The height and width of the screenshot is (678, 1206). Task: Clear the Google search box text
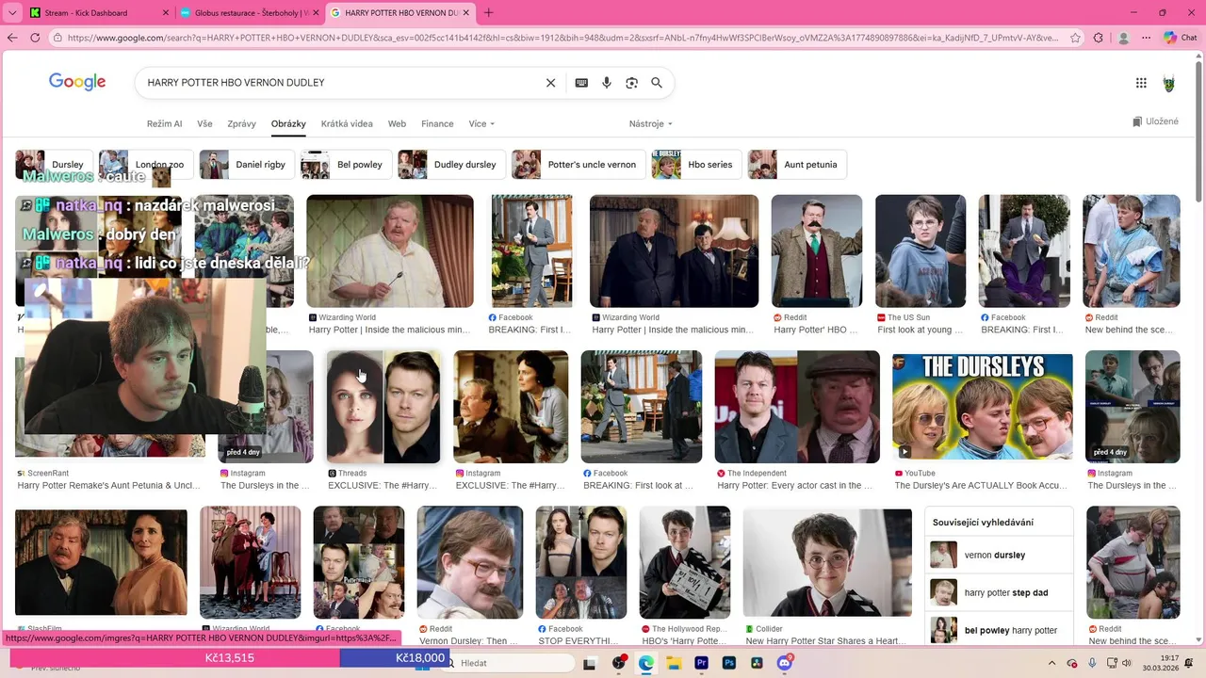point(551,83)
